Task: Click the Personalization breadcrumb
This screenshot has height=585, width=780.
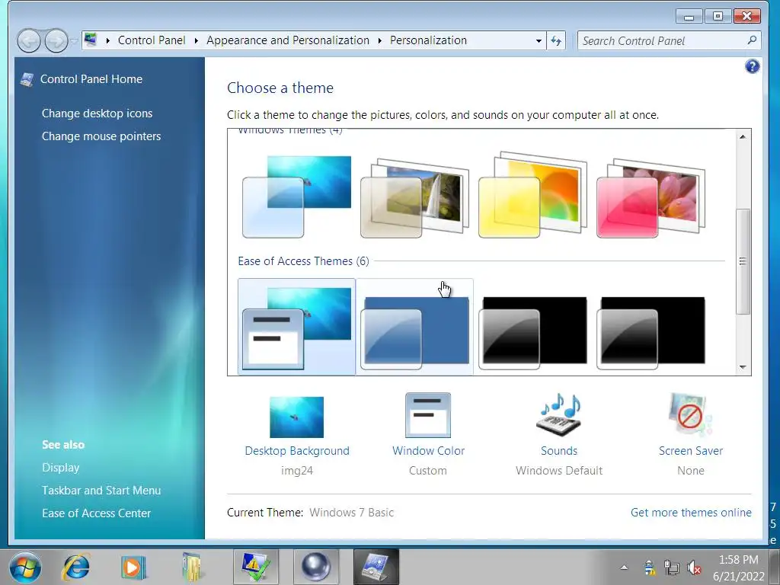Action: click(428, 40)
